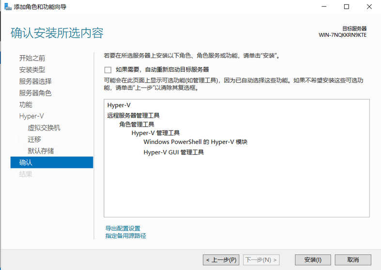Screen dimensions: 381x270
Task: Select Windows PowerShell 的 Hyper-V 模块 entry
Action: coord(196,142)
